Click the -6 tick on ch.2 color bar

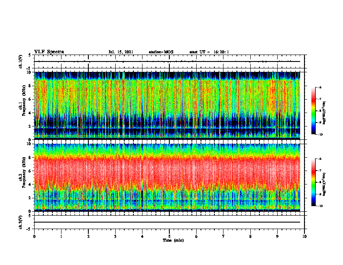coord(320,159)
